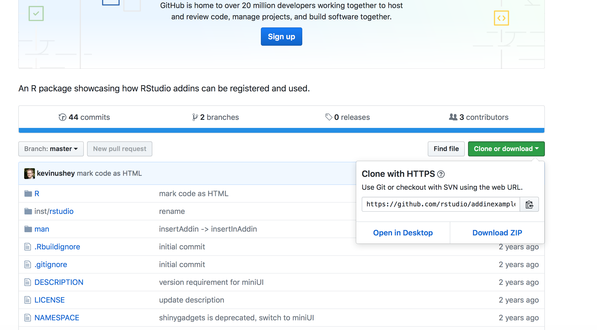This screenshot has width=597, height=330.
Task: Click the folder icon beside inst/rstudio
Action: 28,211
